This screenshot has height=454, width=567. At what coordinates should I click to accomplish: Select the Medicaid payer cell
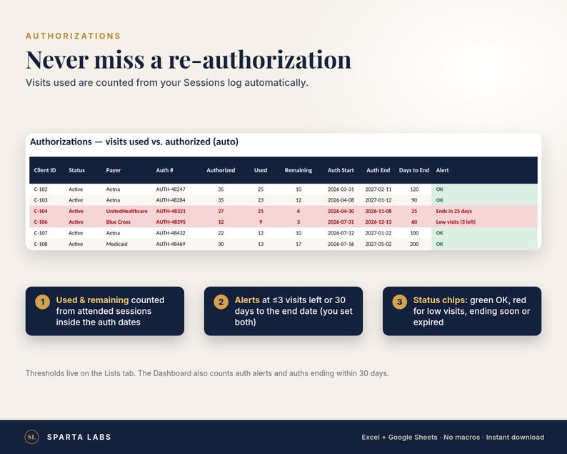[x=117, y=244]
